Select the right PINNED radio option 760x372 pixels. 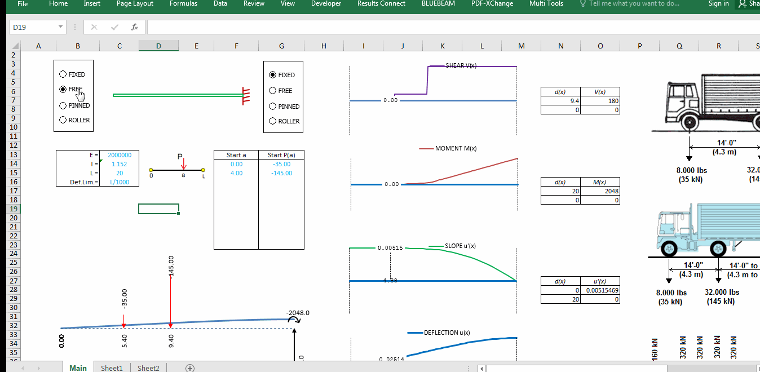point(284,107)
